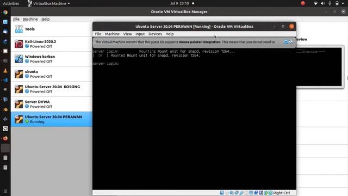Maximize the Ubuntu Server VM window
Screen dimensions: 348x196
click(x=283, y=27)
